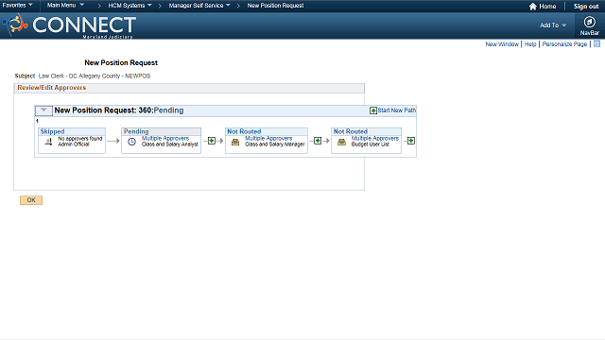Open the Main Menu dropdown
The height and width of the screenshot is (340, 605).
[x=65, y=6]
